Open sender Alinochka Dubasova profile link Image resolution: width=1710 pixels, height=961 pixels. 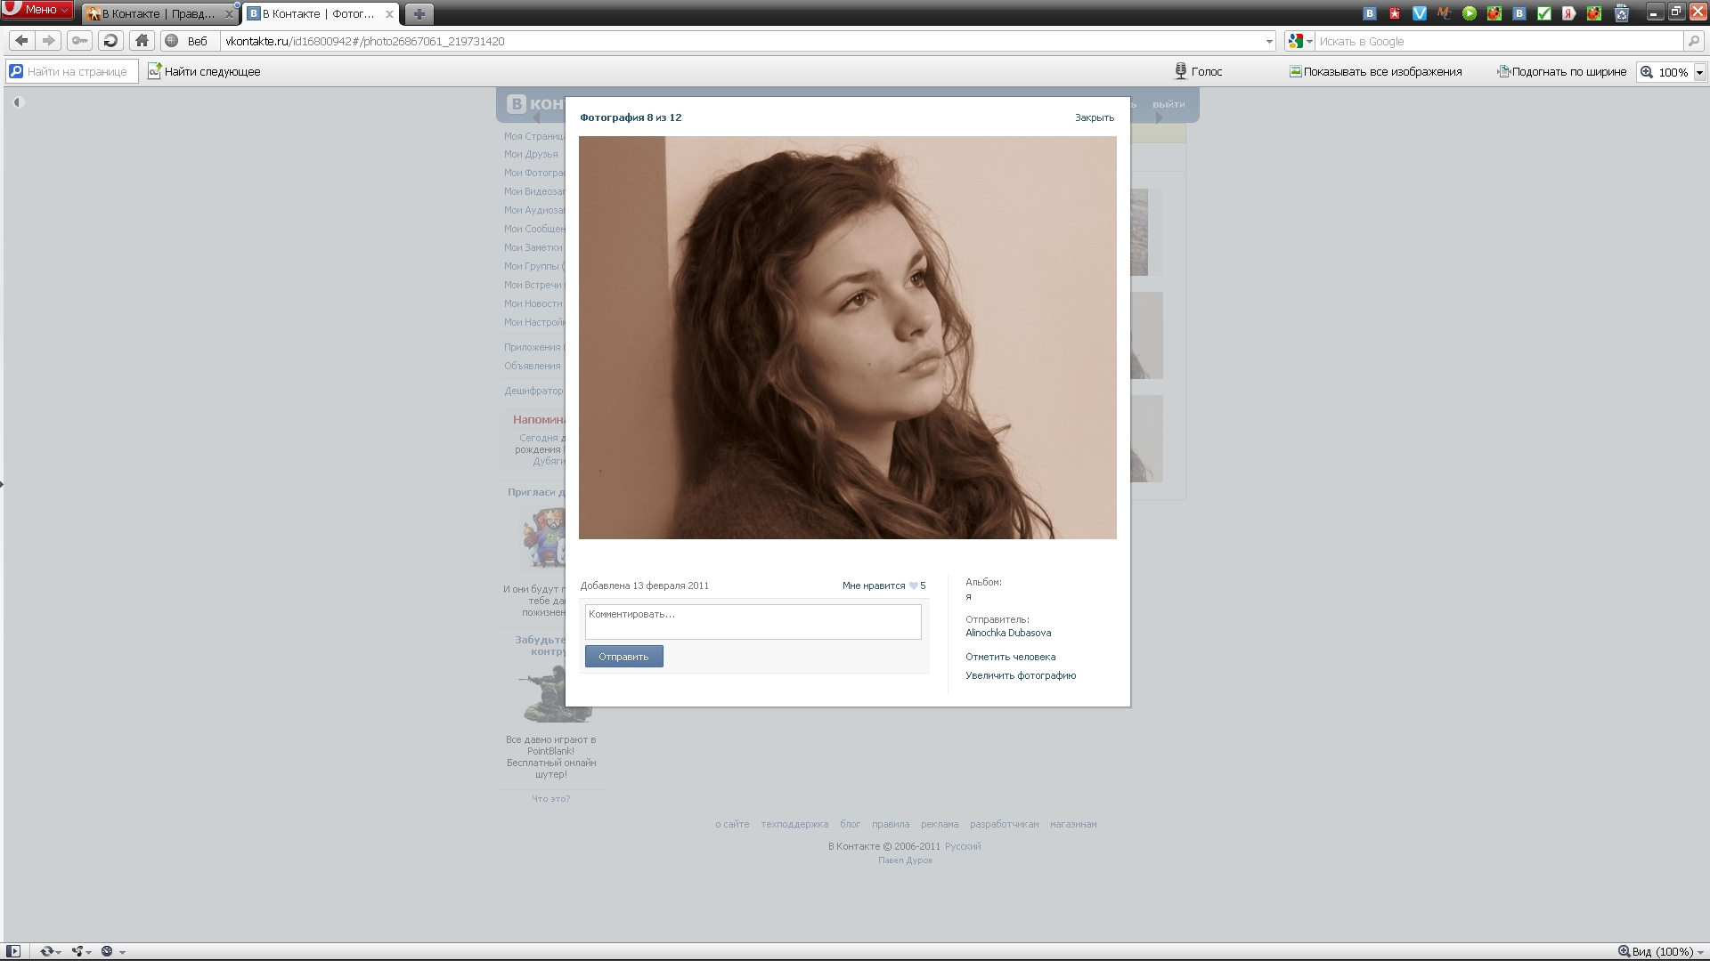pyautogui.click(x=1008, y=633)
